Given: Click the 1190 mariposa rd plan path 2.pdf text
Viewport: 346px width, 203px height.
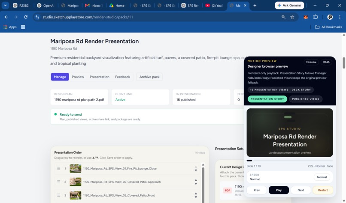Looking at the screenshot, I should coord(79,100).
